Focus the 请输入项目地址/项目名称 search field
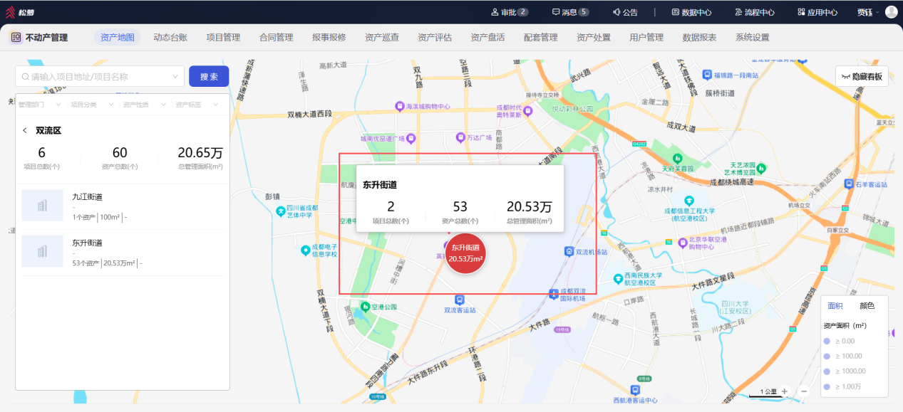 tap(100, 76)
